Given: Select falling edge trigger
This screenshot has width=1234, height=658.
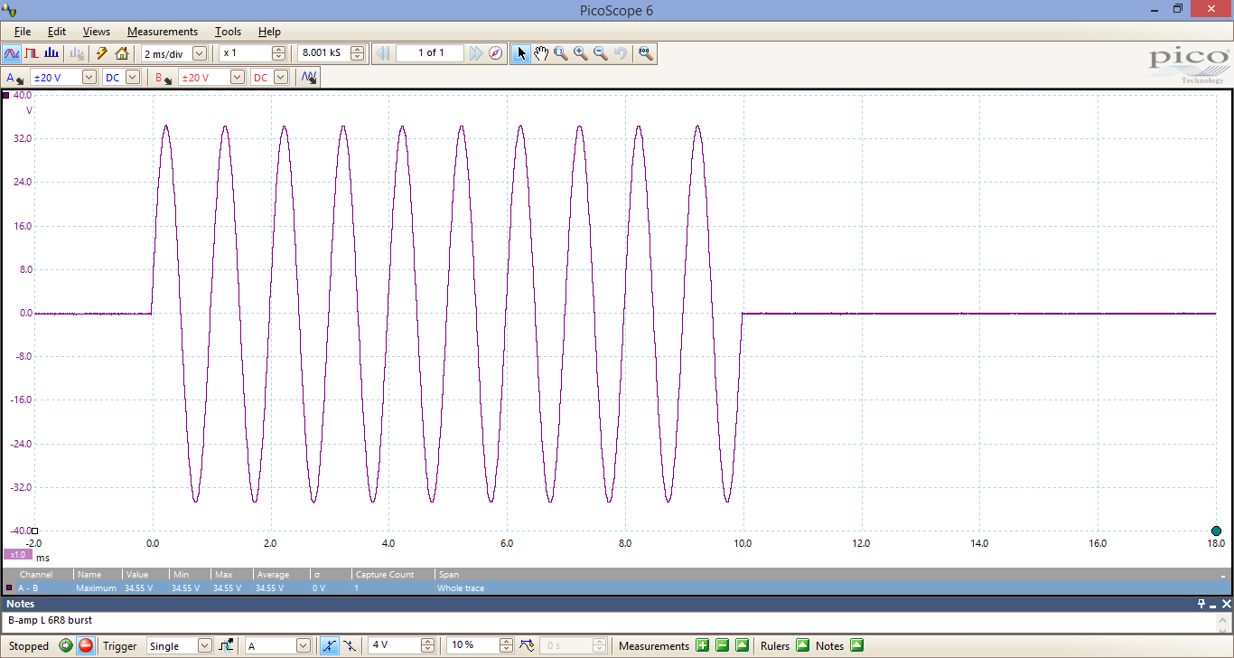Looking at the screenshot, I should 350,645.
